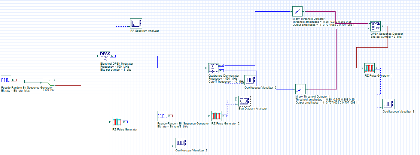Image resolution: width=420 pixels, height=155 pixels.
Task: Select the RZ Pulse Generator icon near bottom left
Action: click(117, 122)
